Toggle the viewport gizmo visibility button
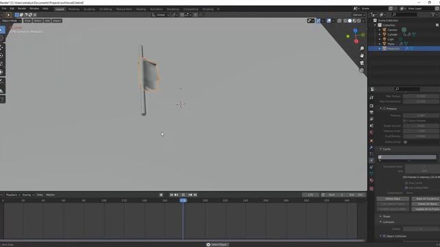 coord(318,21)
